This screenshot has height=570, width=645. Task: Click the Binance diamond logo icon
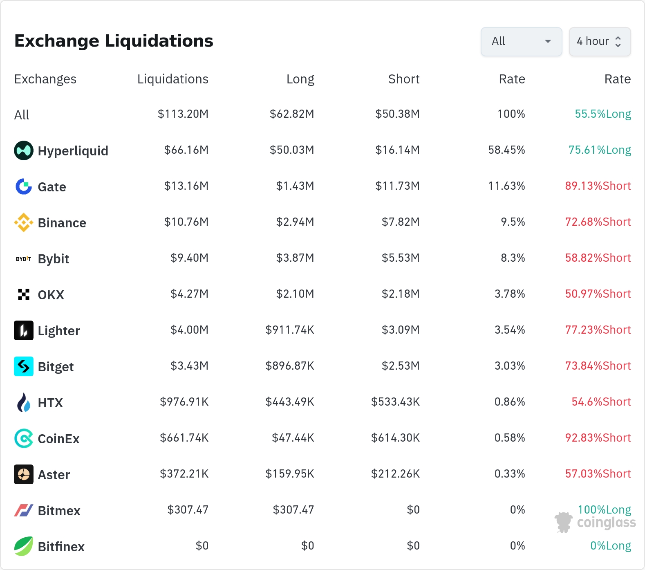(x=24, y=222)
